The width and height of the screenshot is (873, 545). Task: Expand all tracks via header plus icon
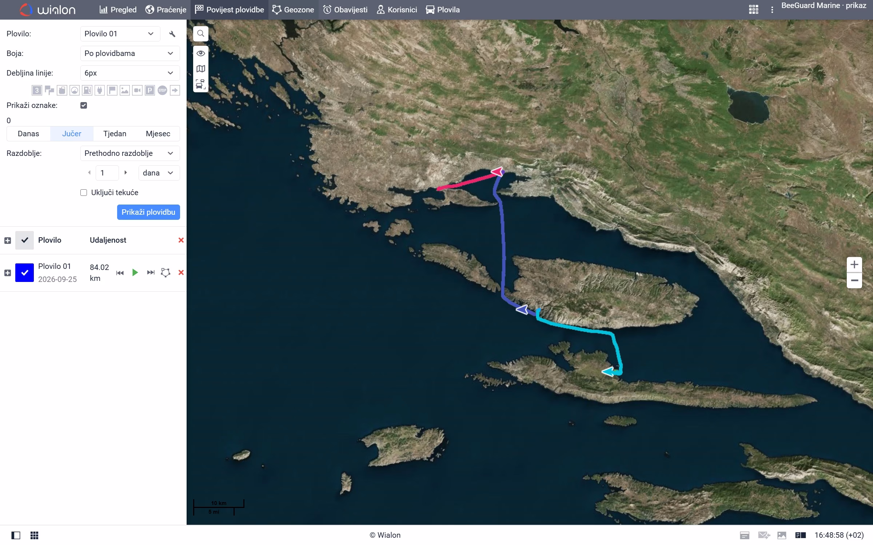click(8, 241)
